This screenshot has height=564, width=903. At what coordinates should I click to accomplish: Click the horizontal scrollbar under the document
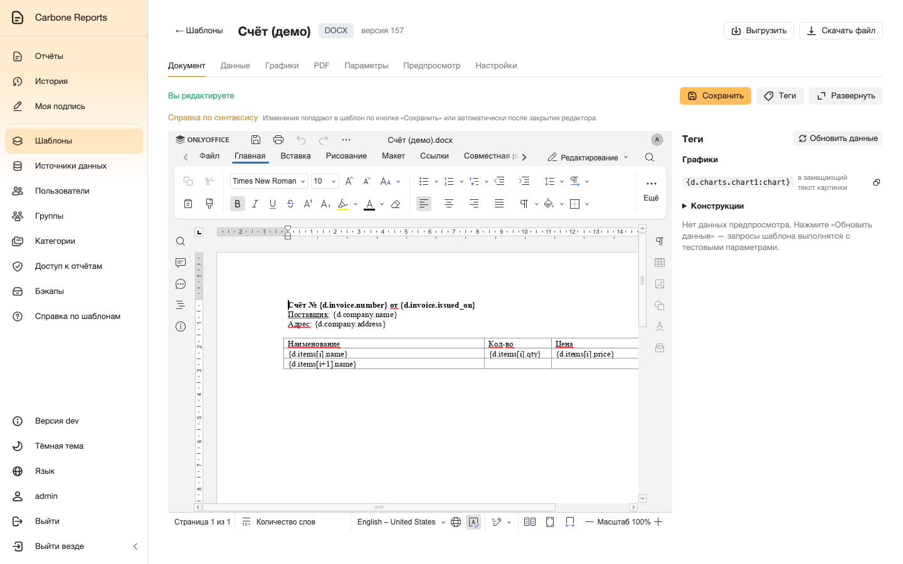379,508
